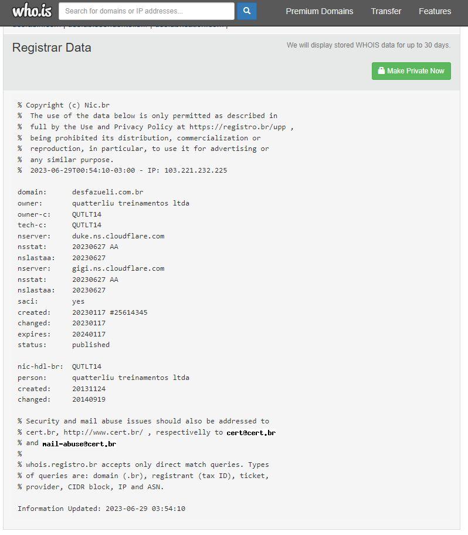This screenshot has height=535, width=468.
Task: Click the IP address 103.221.232.225
Action: (x=194, y=170)
